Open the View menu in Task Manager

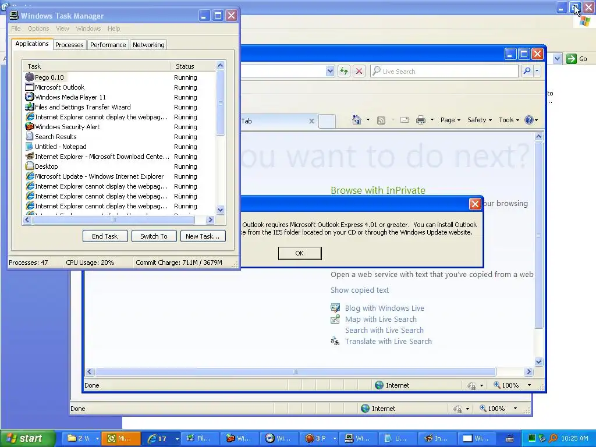click(62, 29)
